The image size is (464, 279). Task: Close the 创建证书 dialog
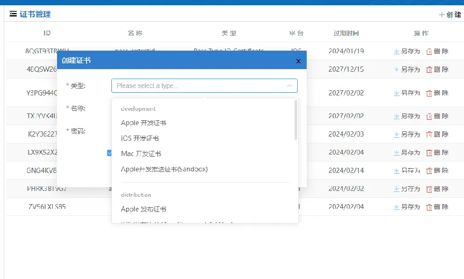pos(298,61)
